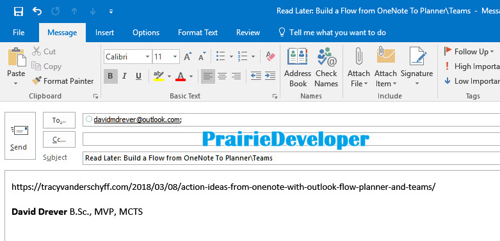
Task: Toggle Bold formatting
Action: (111, 76)
